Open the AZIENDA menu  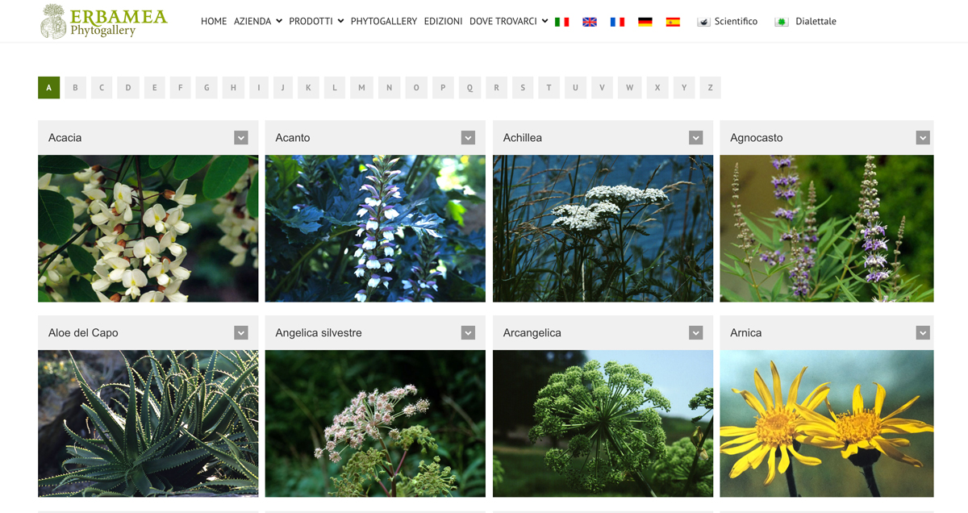click(x=258, y=22)
